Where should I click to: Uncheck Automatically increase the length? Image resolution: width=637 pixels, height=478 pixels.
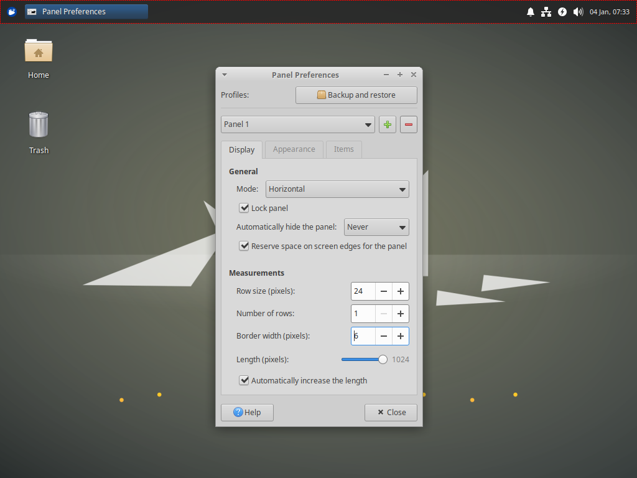tap(244, 380)
